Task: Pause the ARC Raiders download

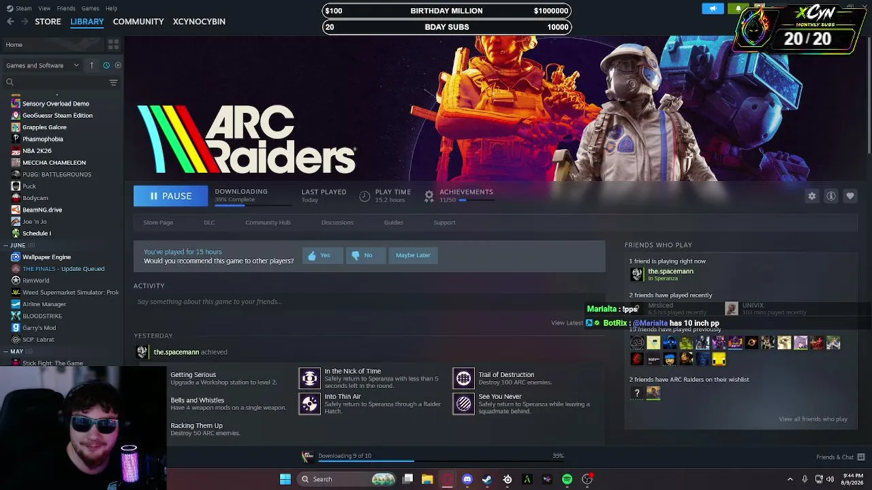Action: click(x=170, y=196)
